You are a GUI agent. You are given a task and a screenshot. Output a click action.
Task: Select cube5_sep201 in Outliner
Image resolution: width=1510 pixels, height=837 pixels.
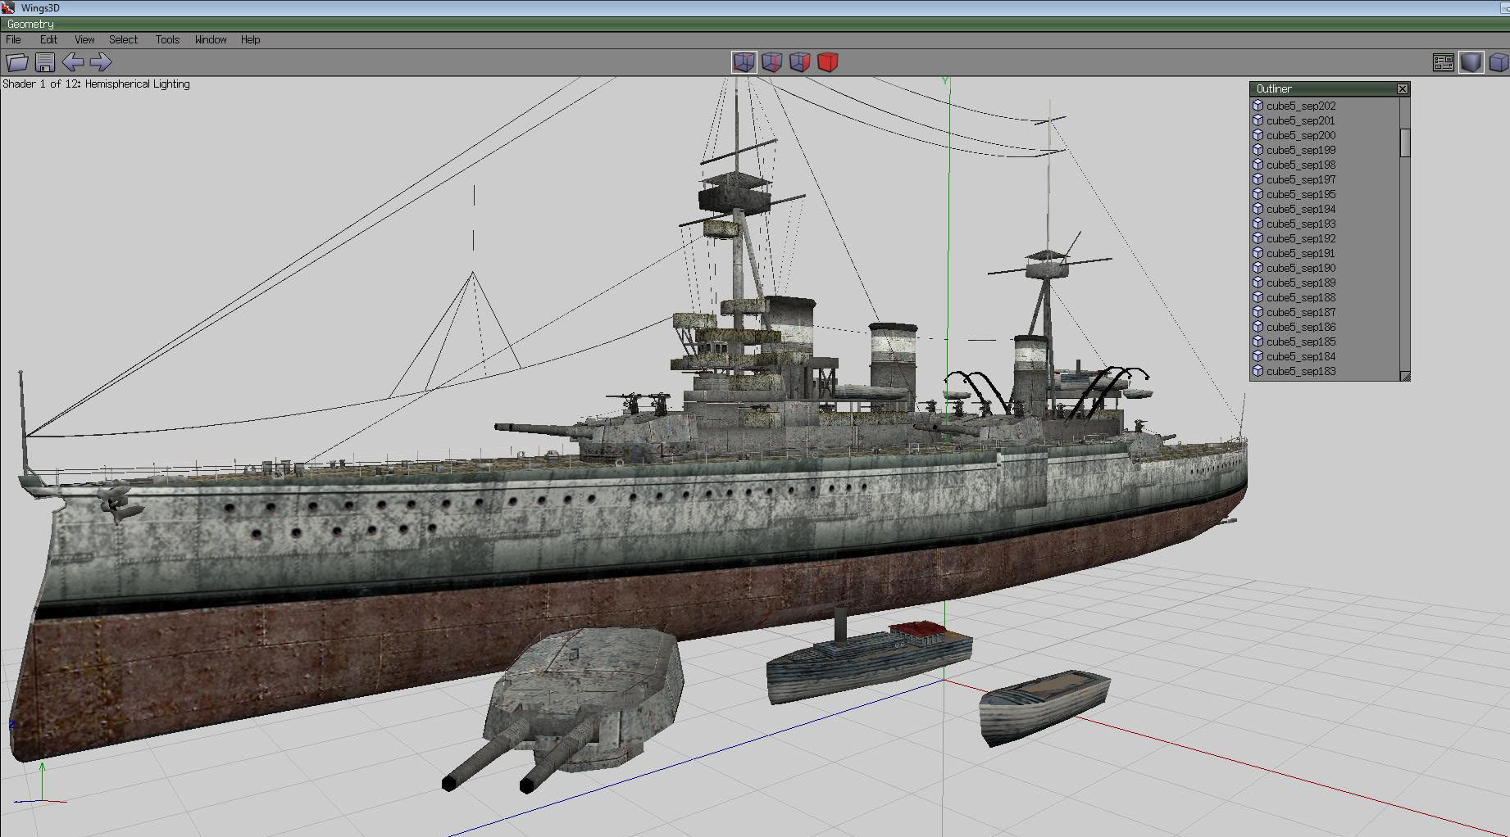pos(1300,120)
